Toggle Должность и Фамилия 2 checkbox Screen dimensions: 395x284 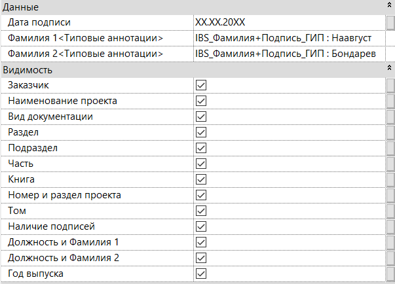[201, 258]
